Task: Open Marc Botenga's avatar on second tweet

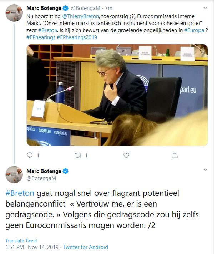Action: [14, 174]
